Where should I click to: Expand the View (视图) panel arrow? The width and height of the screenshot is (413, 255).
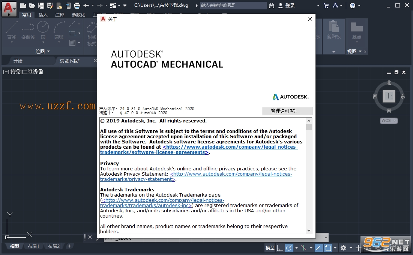click(x=360, y=51)
